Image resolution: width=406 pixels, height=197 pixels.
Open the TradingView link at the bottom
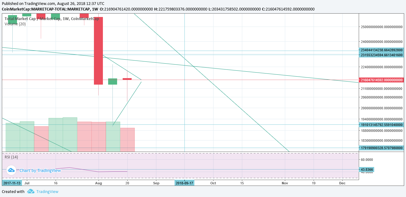click(47, 191)
